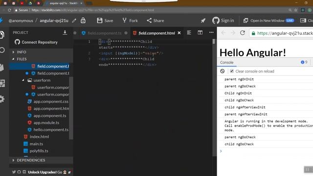The image size is (313, 176).
Task: Bookmark page with star icon
Action: tap(295, 10)
